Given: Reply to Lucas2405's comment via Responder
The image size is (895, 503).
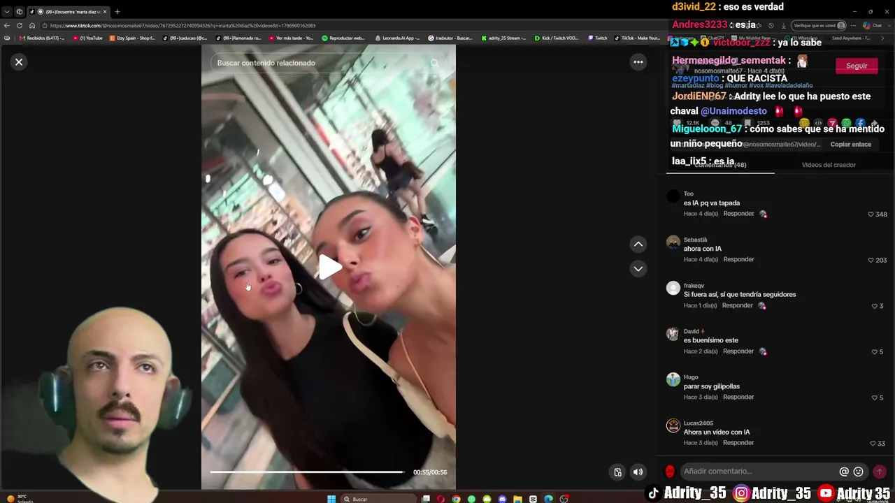Looking at the screenshot, I should 738,443.
